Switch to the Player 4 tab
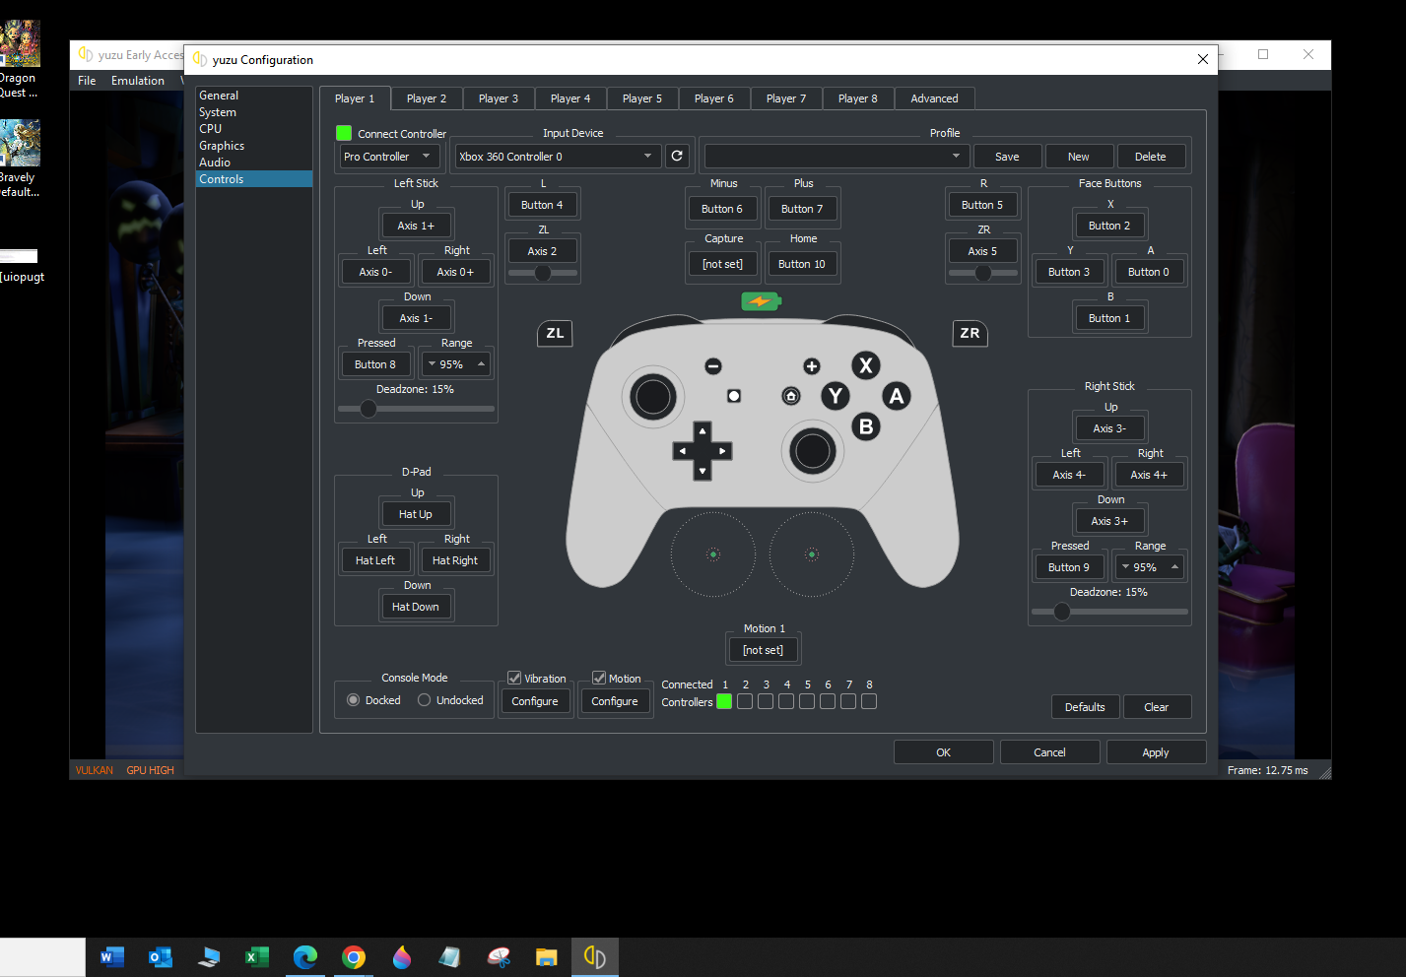 tap(570, 98)
